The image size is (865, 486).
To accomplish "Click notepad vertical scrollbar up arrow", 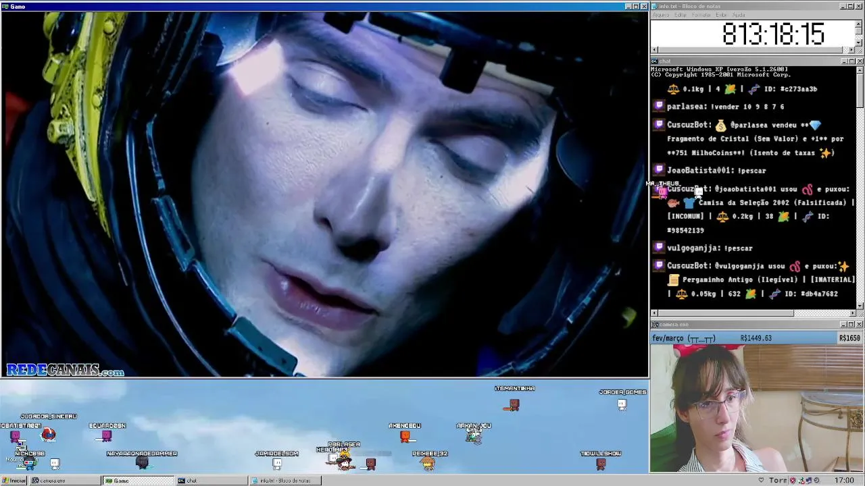I will (x=859, y=23).
